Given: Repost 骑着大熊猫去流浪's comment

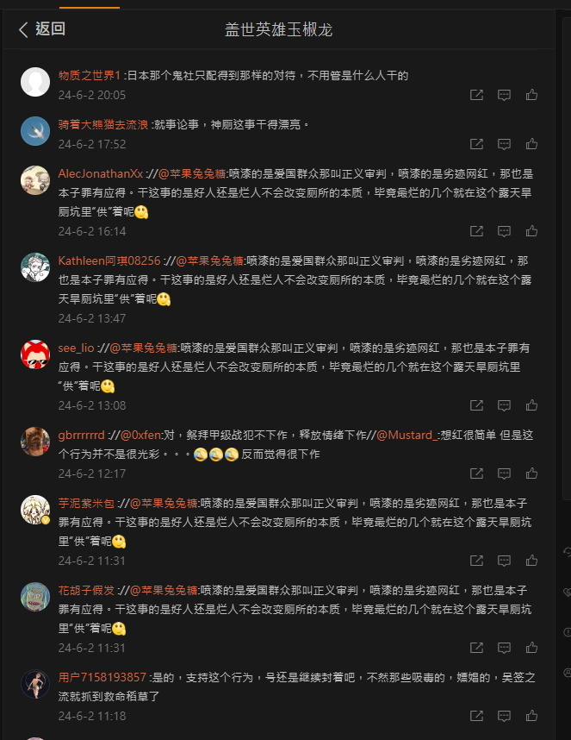Looking at the screenshot, I should pyautogui.click(x=477, y=144).
